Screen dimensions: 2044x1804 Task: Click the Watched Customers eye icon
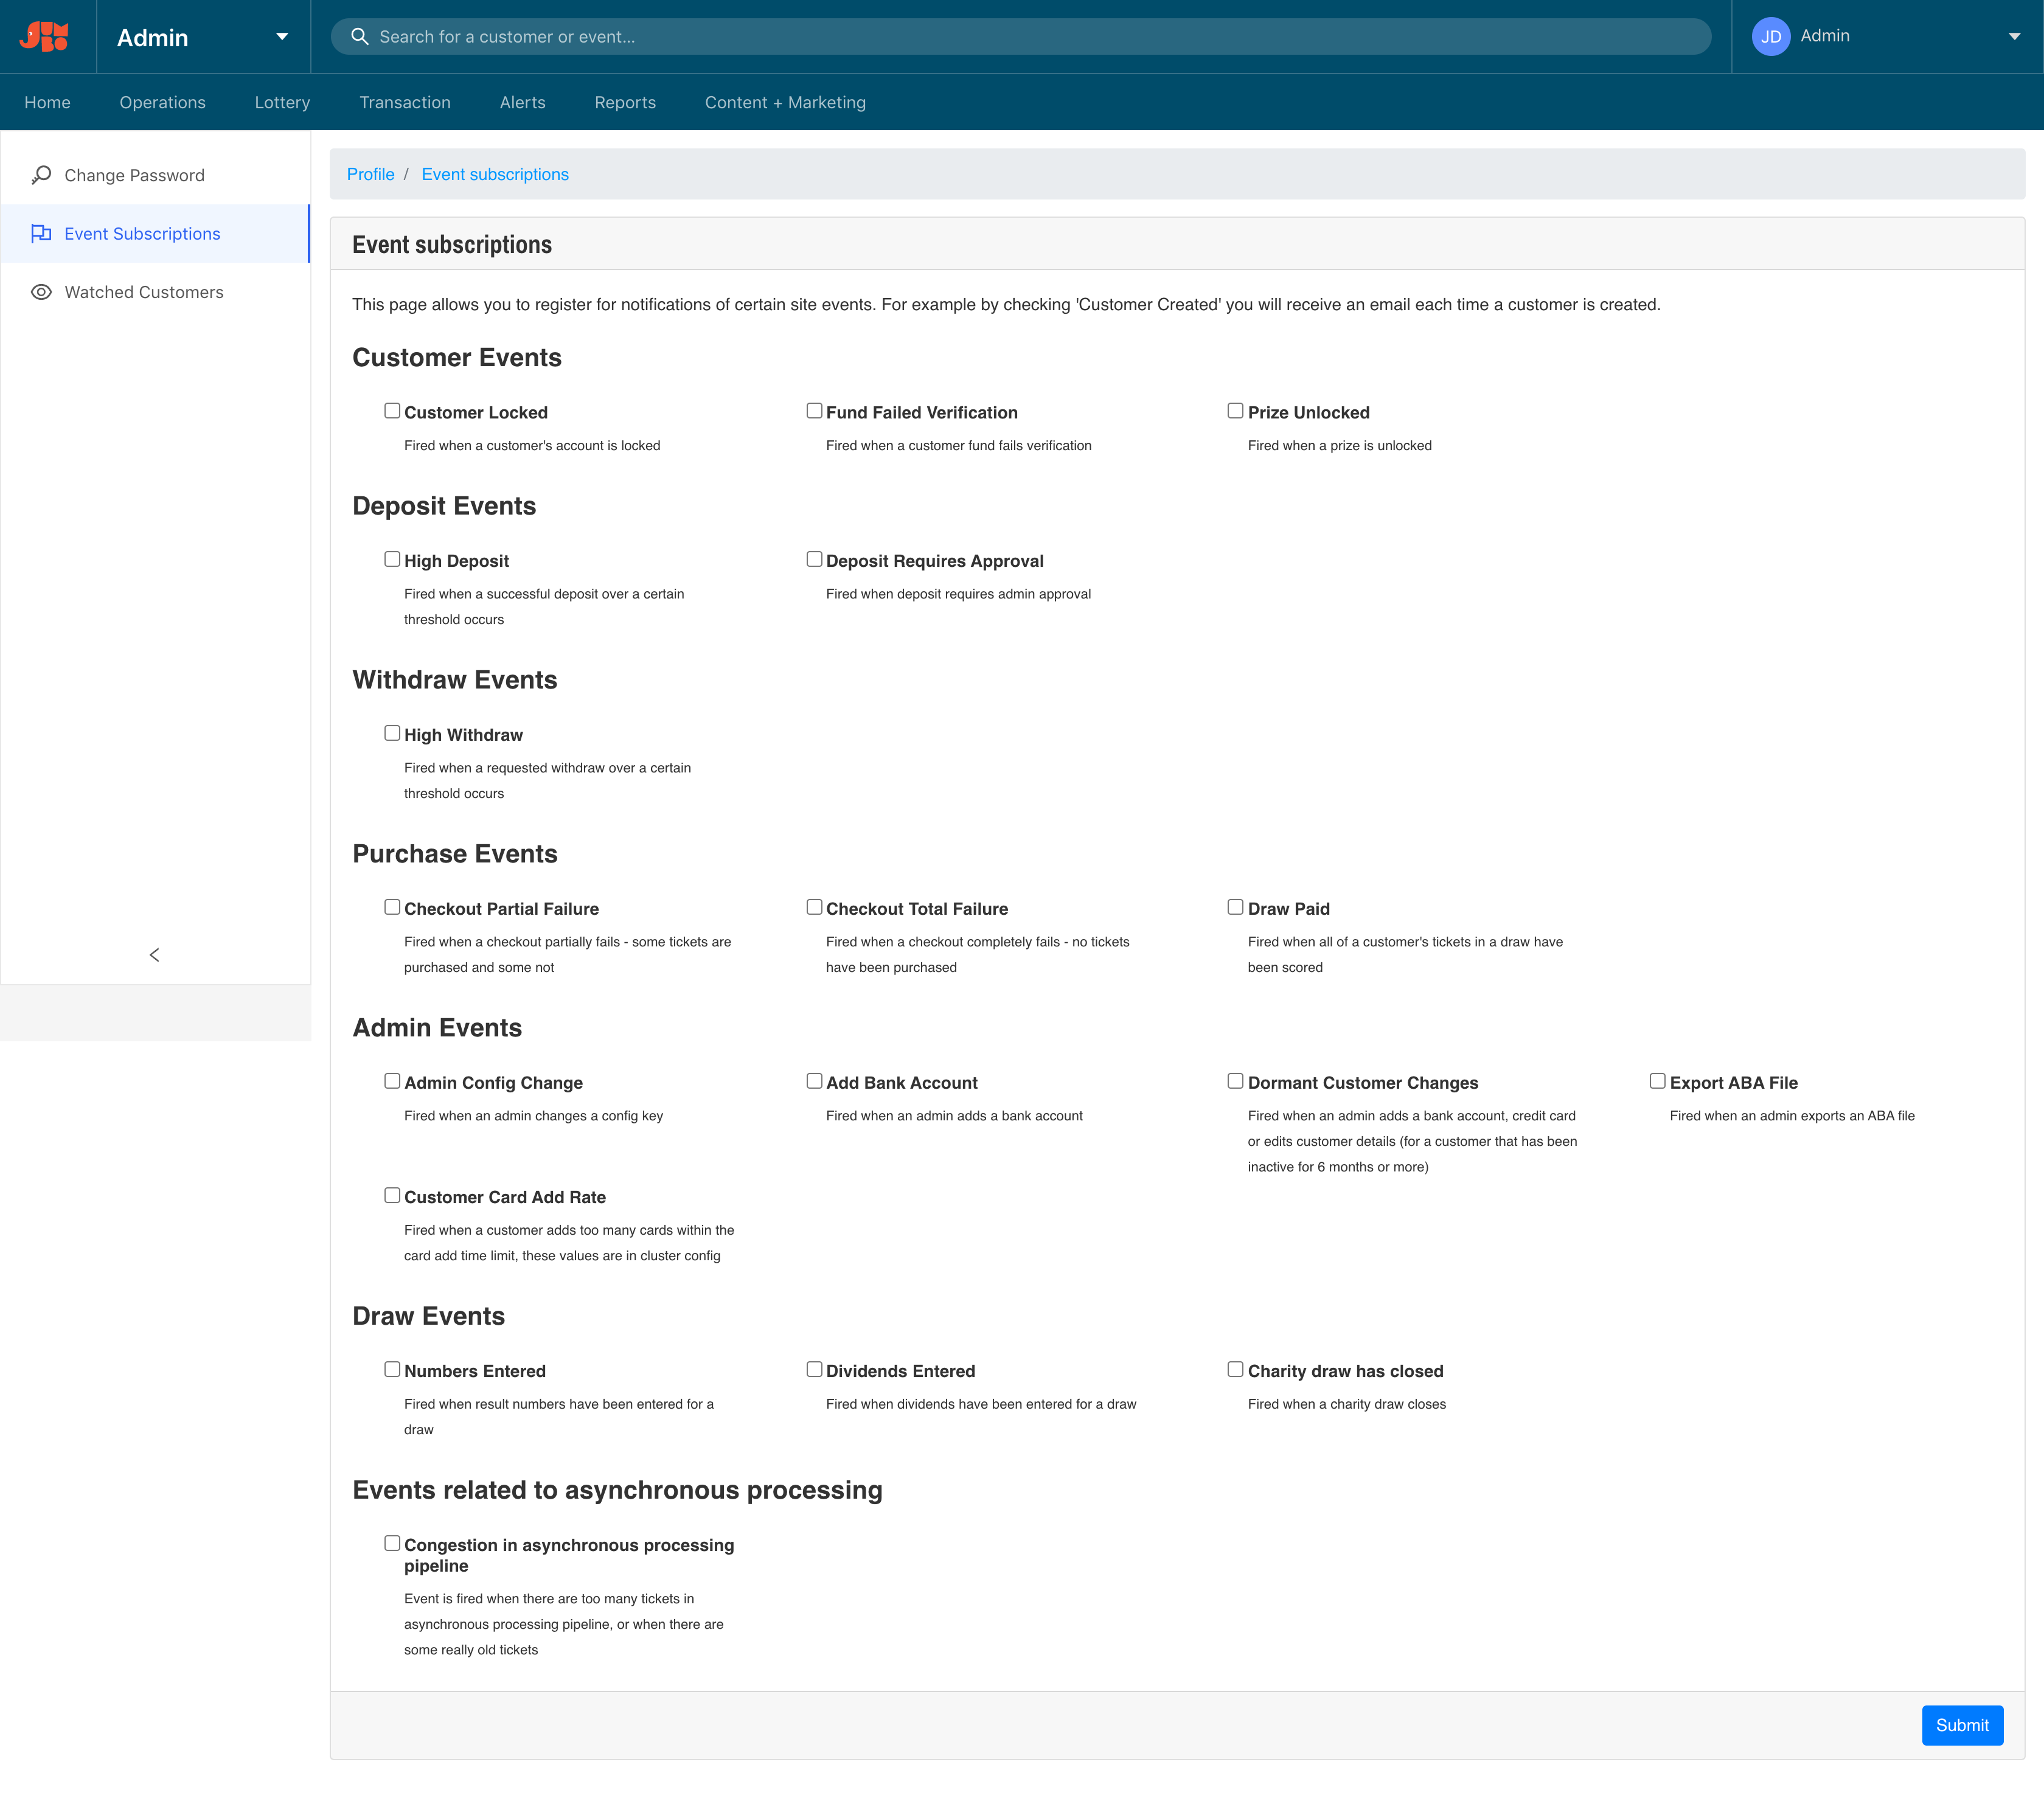(x=41, y=292)
